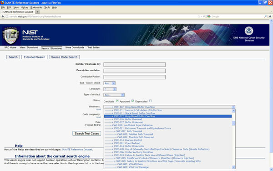The width and height of the screenshot is (273, 171).
Task: Click the NIST logo in banner
Action: coord(30,32)
